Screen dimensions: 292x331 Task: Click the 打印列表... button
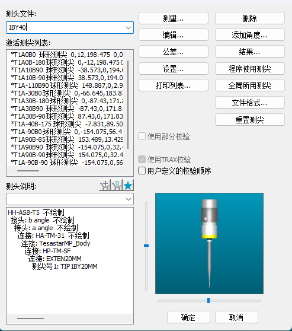pyautogui.click(x=174, y=85)
